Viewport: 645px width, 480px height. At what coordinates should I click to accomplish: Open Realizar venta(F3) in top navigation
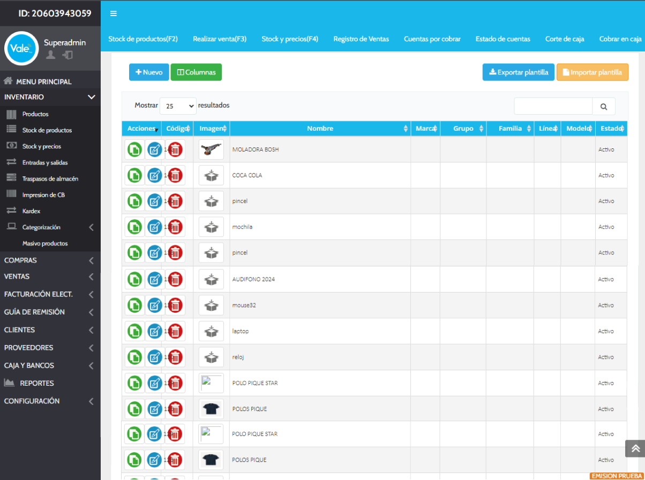point(220,39)
